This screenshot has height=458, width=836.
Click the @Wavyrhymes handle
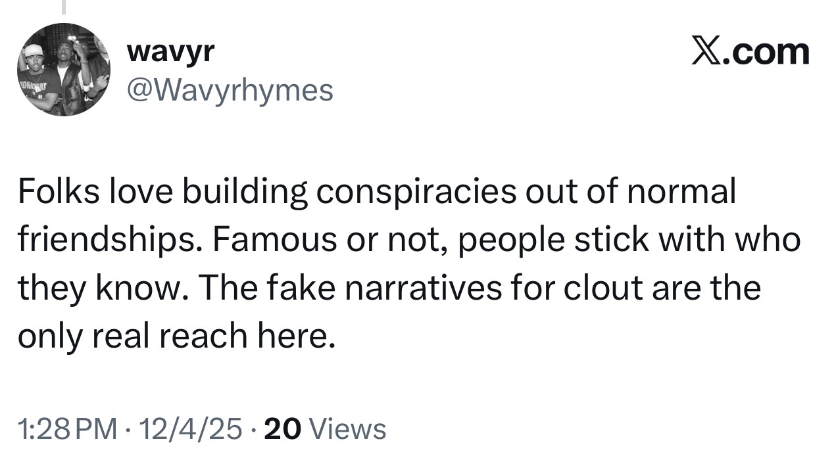(x=230, y=91)
